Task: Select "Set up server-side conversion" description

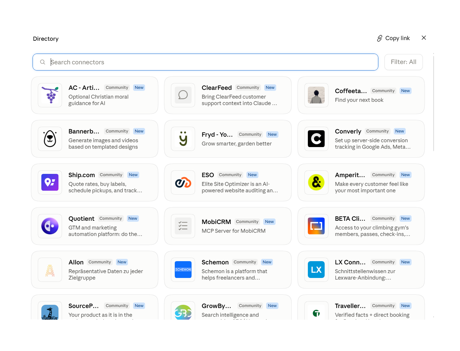Action: pyautogui.click(x=371, y=140)
